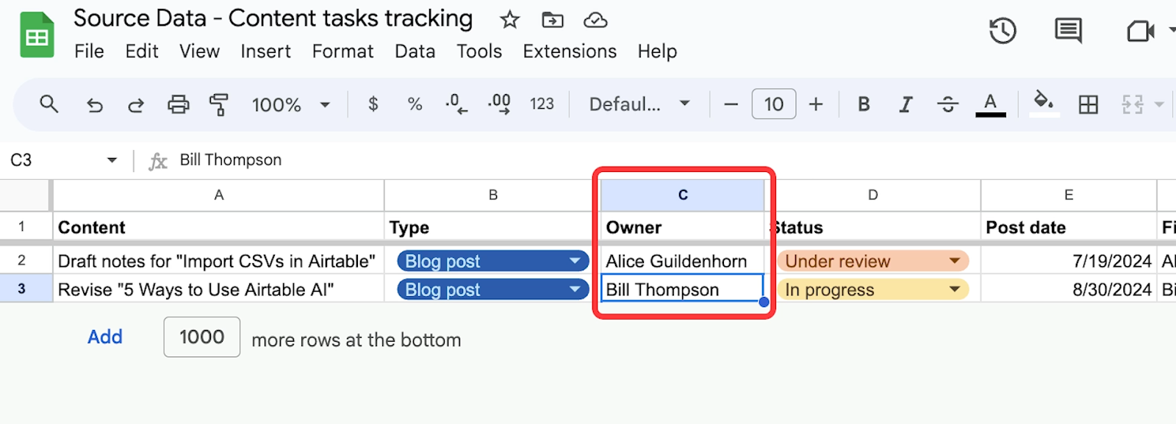Open the Data menu

pos(415,51)
